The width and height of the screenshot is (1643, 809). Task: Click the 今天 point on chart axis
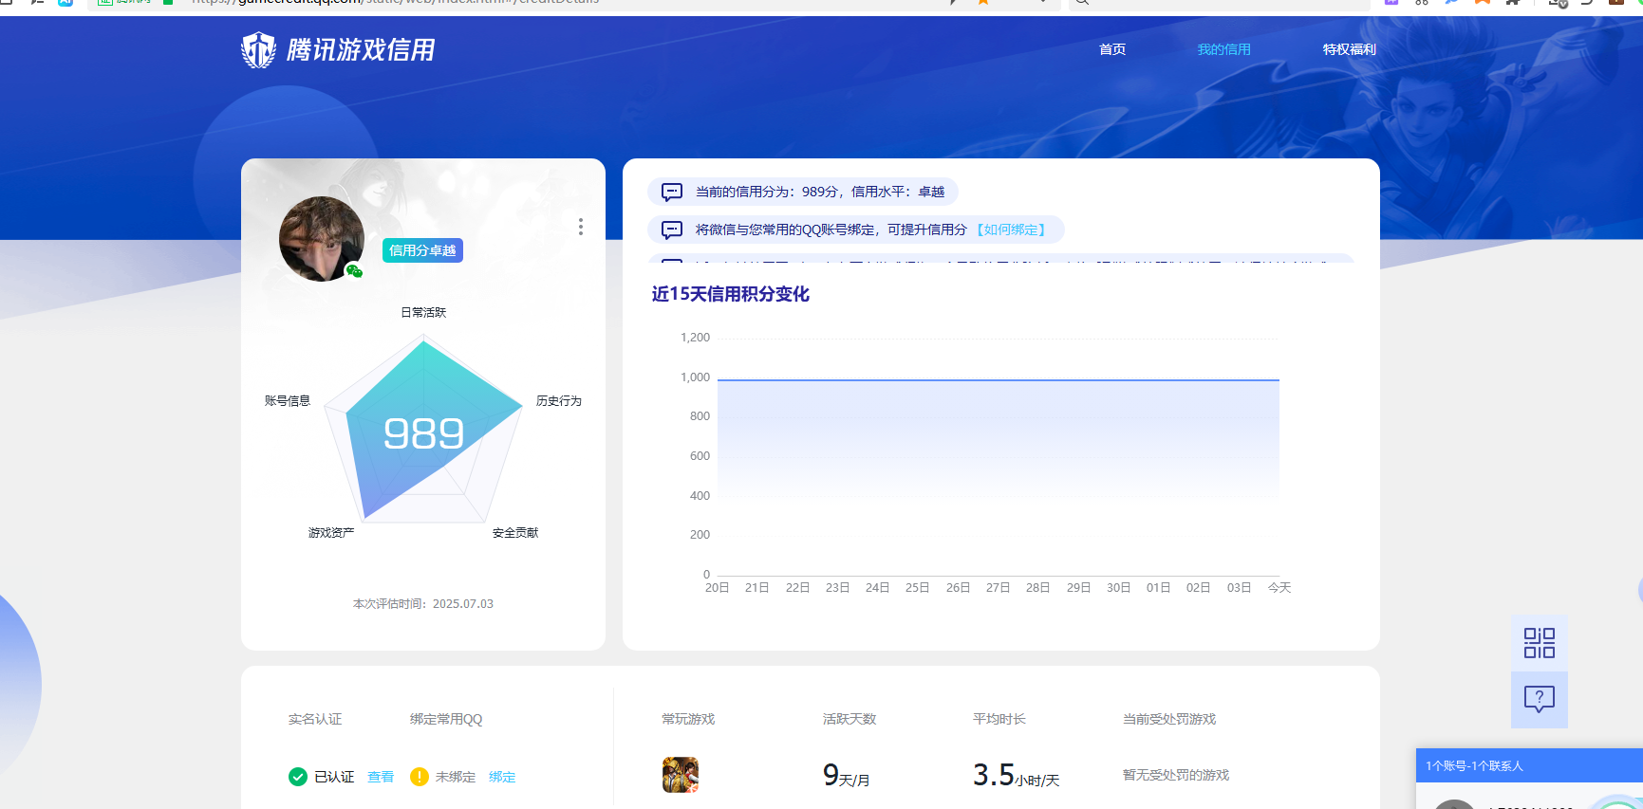pyautogui.click(x=1279, y=588)
